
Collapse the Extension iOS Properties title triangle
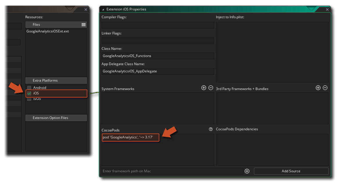(x=103, y=9)
